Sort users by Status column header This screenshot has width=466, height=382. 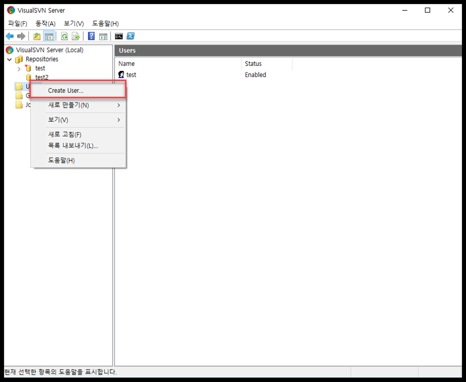267,64
